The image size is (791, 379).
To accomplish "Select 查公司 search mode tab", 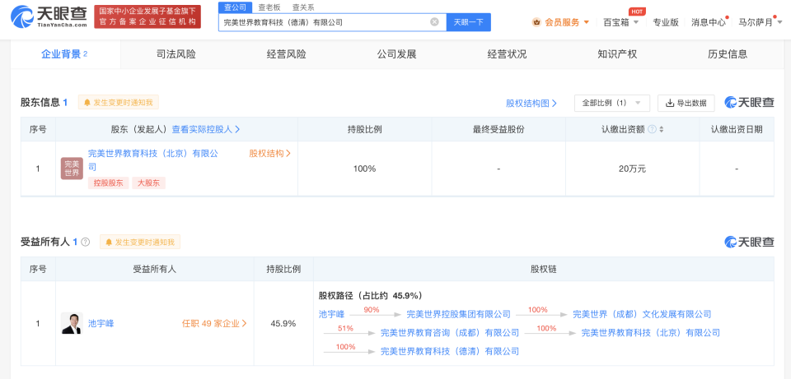I will pyautogui.click(x=235, y=7).
